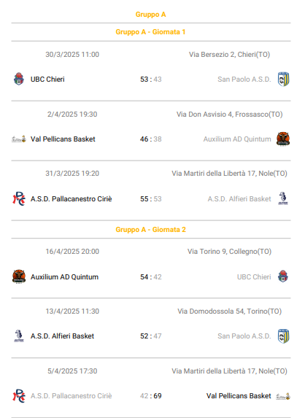Open Via Bersezio 2, Chieri venue address
This screenshot has width=305, height=418.
(x=229, y=55)
